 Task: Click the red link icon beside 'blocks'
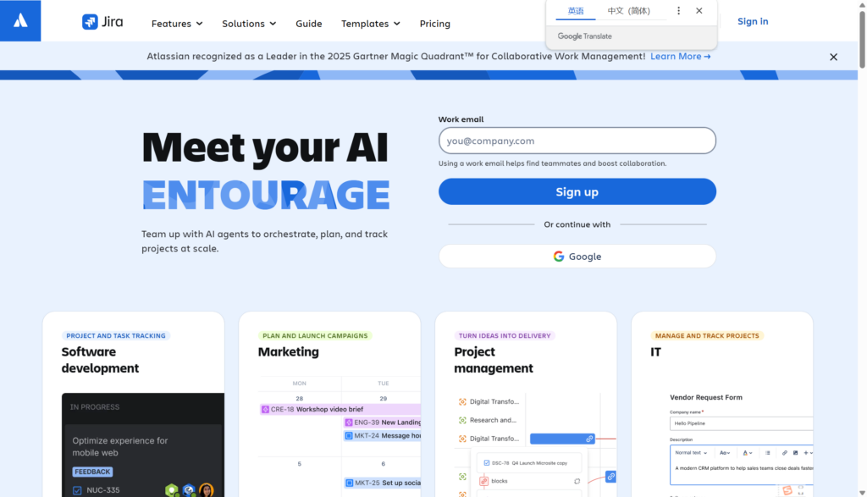[484, 481]
